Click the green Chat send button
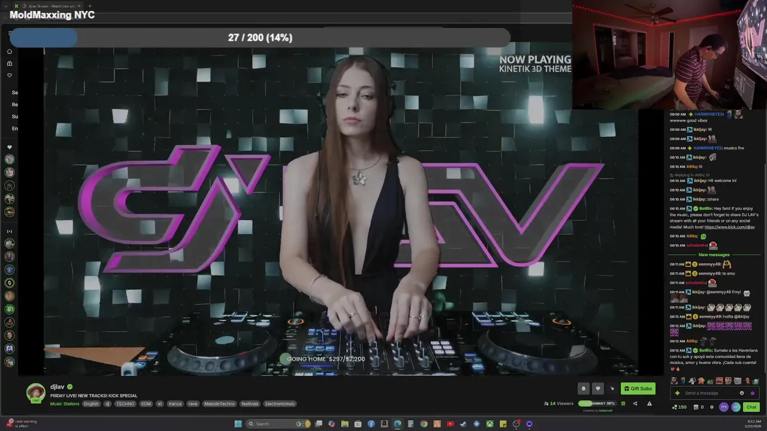Viewport: 767px width, 431px height. coord(751,407)
